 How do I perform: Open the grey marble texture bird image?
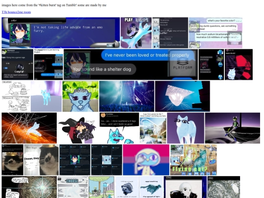[x=224, y=187]
